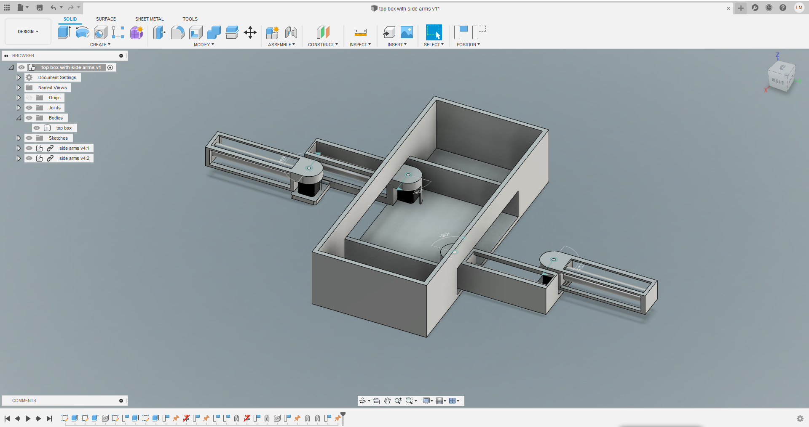Select the Offset Face tool icon
Screen dimensions: 809x427
point(232,32)
